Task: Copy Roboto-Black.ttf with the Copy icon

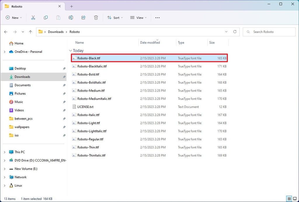Action: tap(46, 17)
